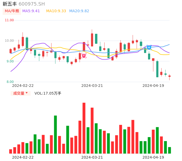Toggle the MA20 moving average legend
Viewport: 182px width, 161px height.
point(79,11)
